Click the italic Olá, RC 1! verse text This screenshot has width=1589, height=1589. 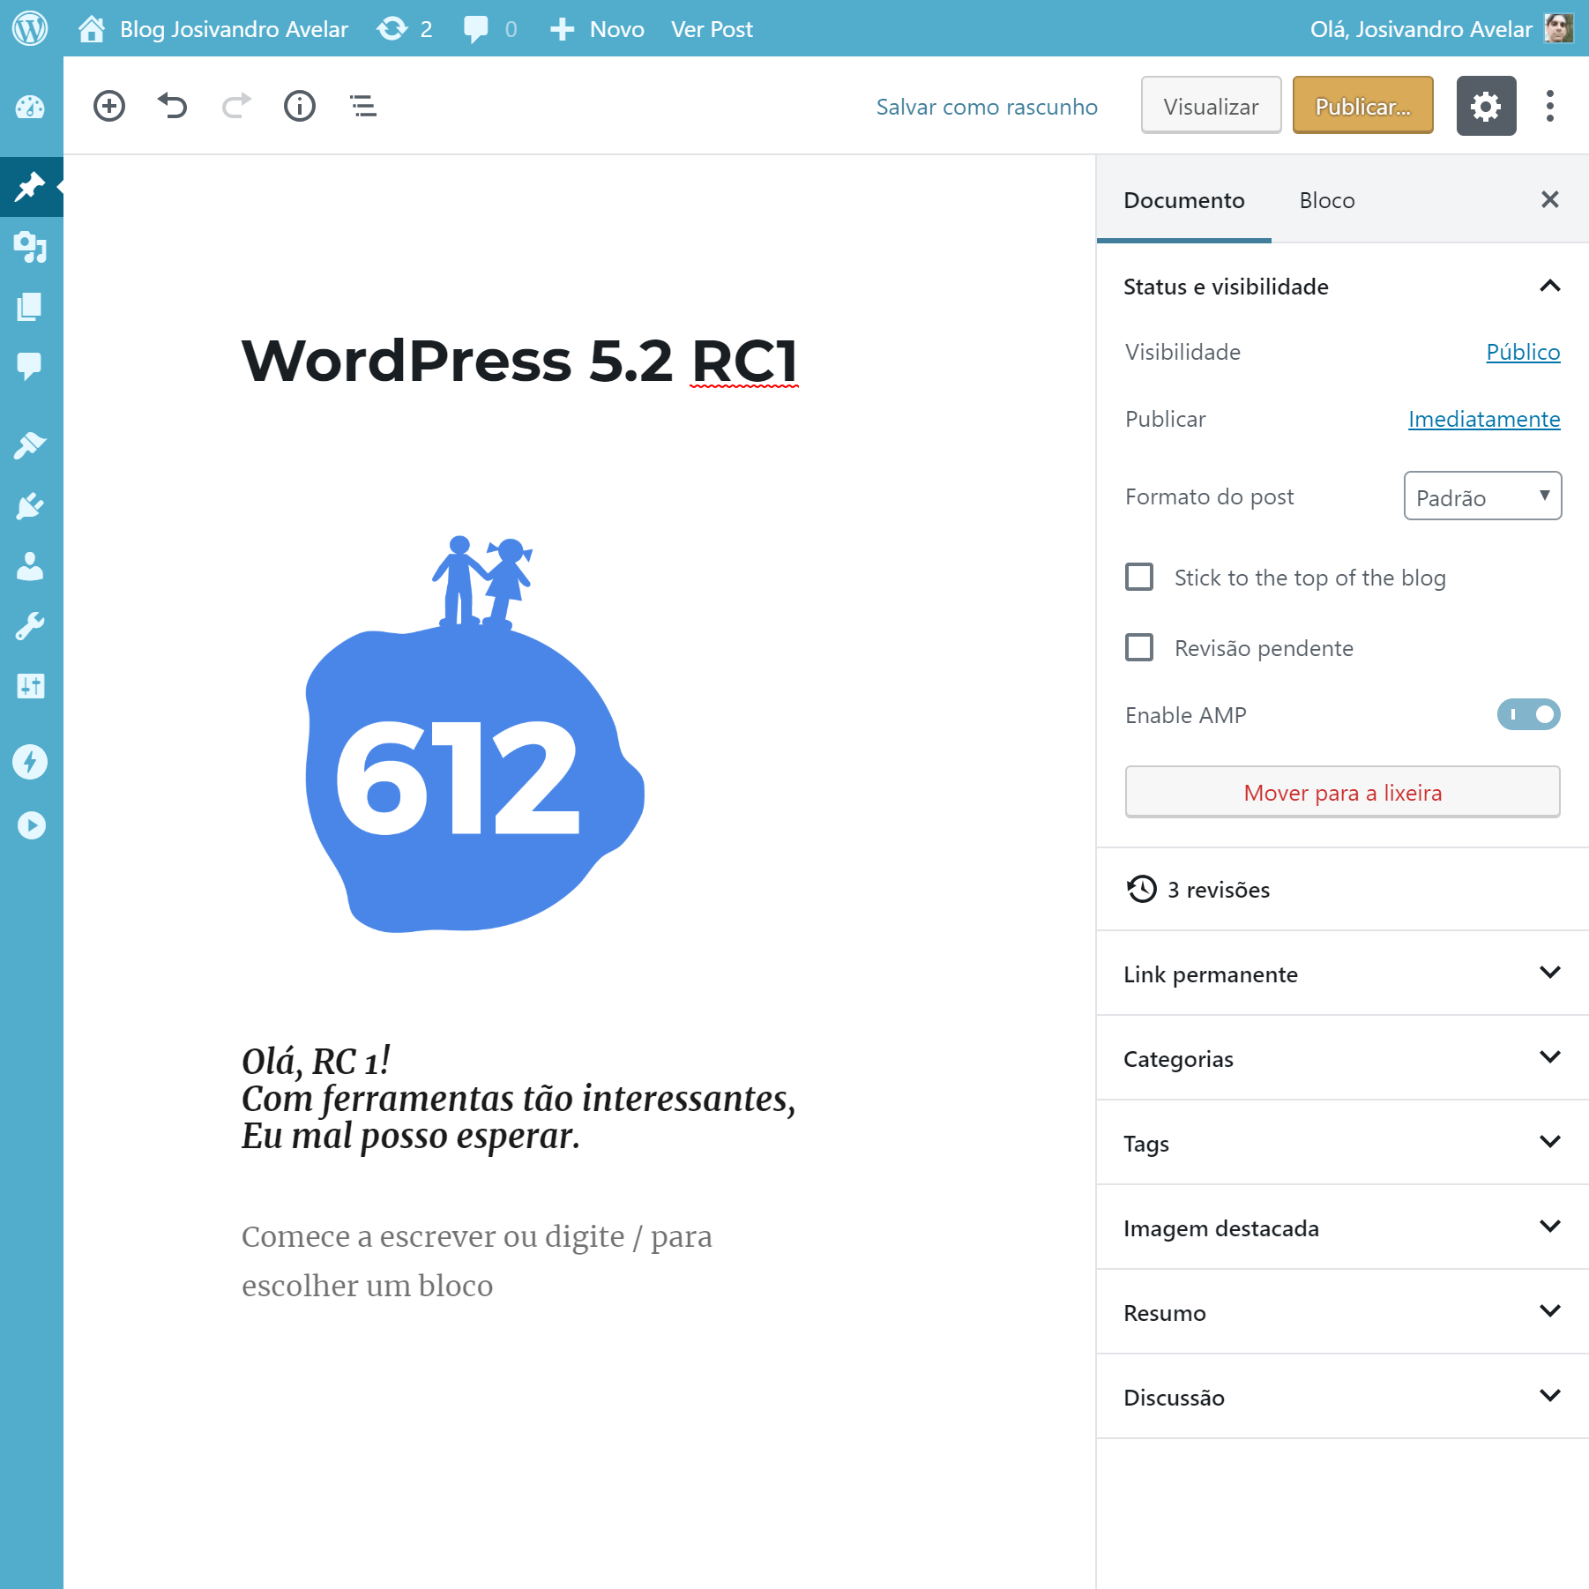(x=518, y=1099)
